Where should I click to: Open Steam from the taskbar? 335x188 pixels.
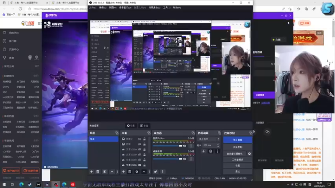tap(30, 184)
